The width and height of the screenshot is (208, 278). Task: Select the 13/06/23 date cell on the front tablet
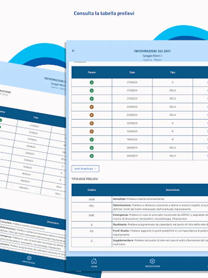click(132, 131)
